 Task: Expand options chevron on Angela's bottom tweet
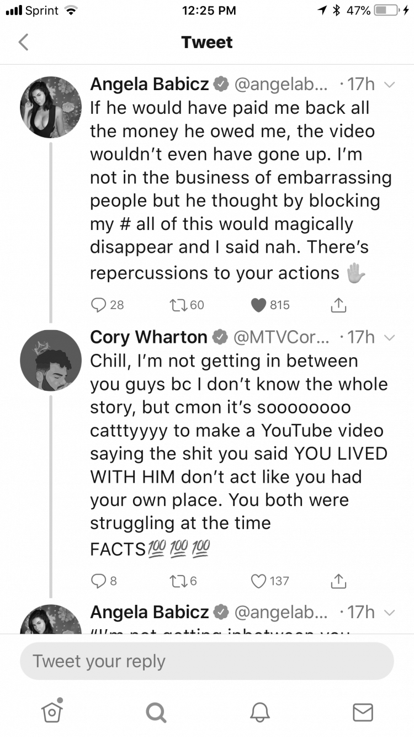[390, 613]
